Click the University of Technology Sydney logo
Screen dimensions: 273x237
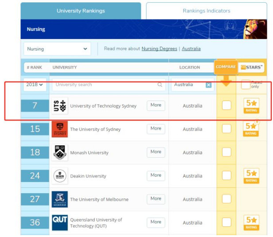tap(60, 106)
